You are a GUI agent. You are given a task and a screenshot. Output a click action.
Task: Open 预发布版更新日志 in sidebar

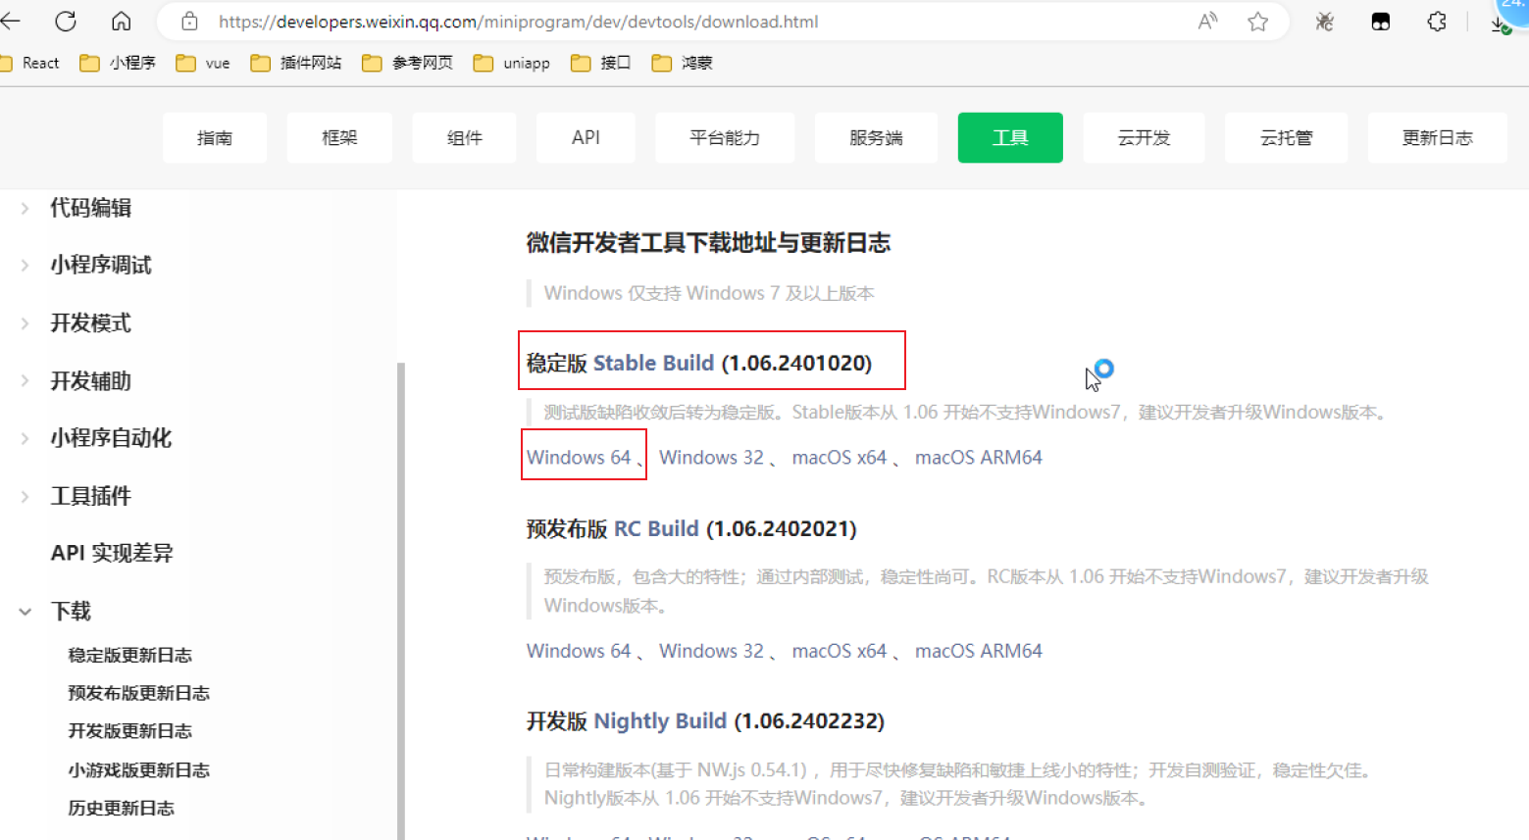pos(138,693)
